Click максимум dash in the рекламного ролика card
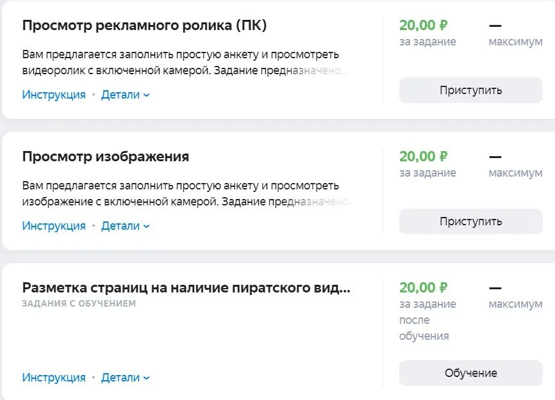This screenshot has height=400, width=555. pos(495,26)
